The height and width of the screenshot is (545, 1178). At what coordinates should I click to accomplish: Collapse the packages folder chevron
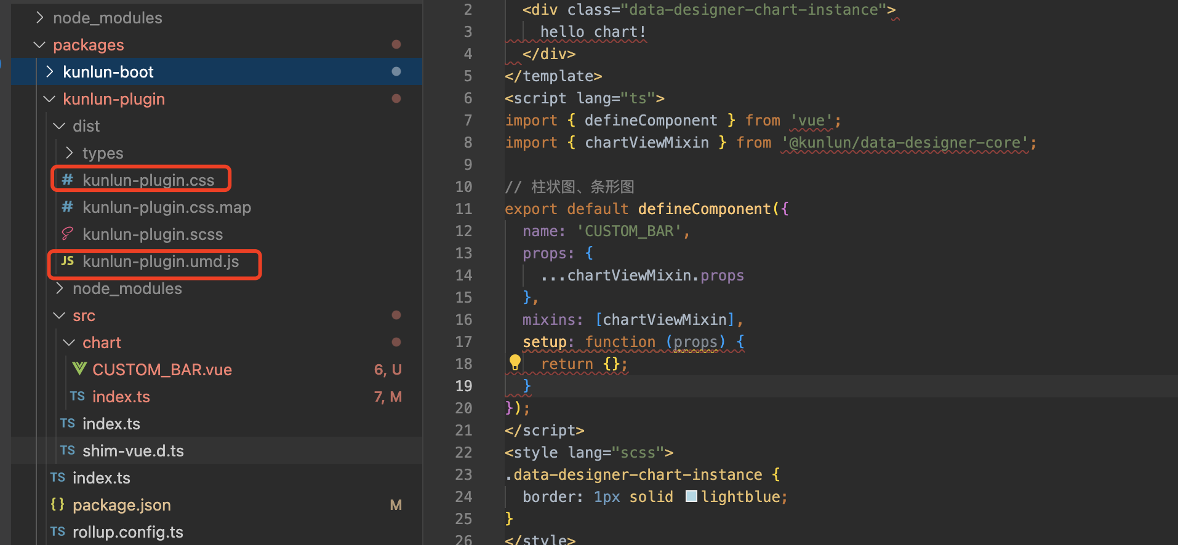click(x=40, y=45)
